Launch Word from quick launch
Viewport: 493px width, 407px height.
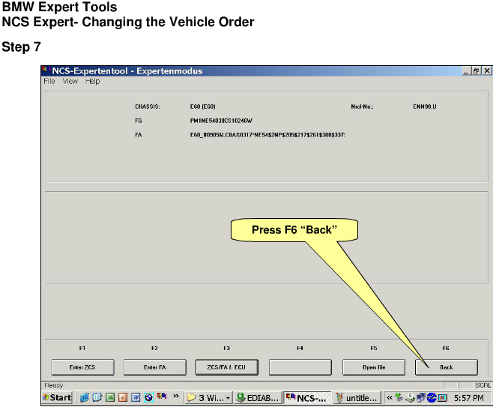click(136, 397)
